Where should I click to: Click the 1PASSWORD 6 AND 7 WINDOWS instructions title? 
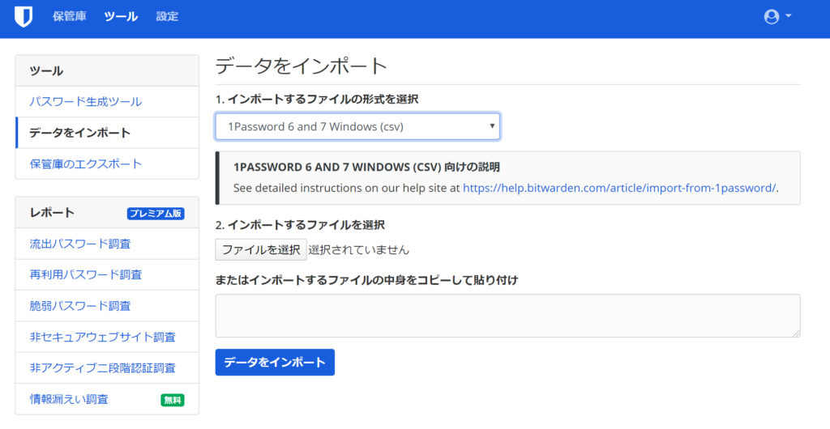366,167
